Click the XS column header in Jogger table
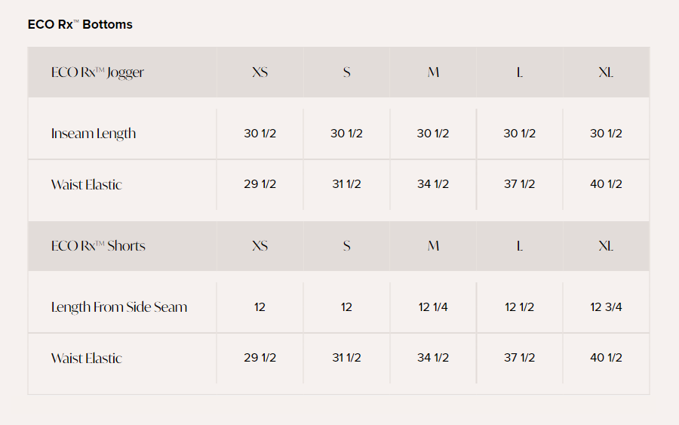The image size is (679, 425). coord(260,72)
